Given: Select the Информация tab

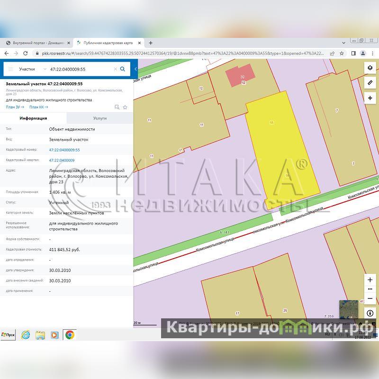Looking at the screenshot, I should point(33,118).
